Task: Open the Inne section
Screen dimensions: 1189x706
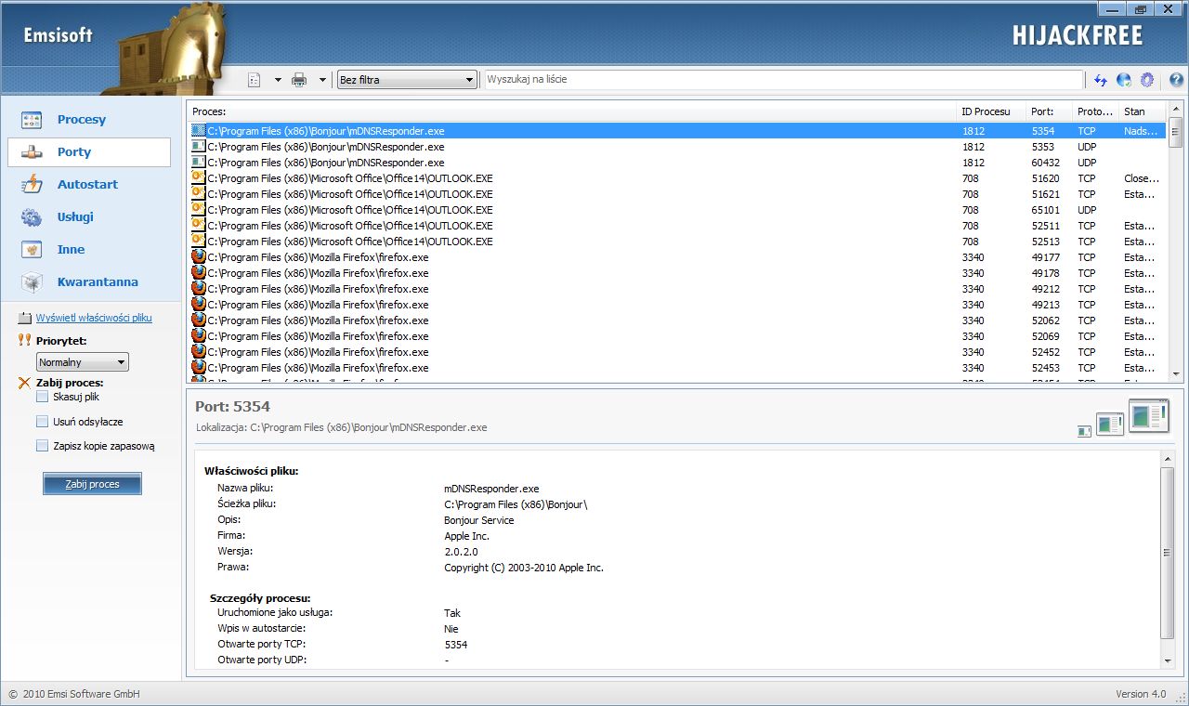Action: pyautogui.click(x=89, y=249)
